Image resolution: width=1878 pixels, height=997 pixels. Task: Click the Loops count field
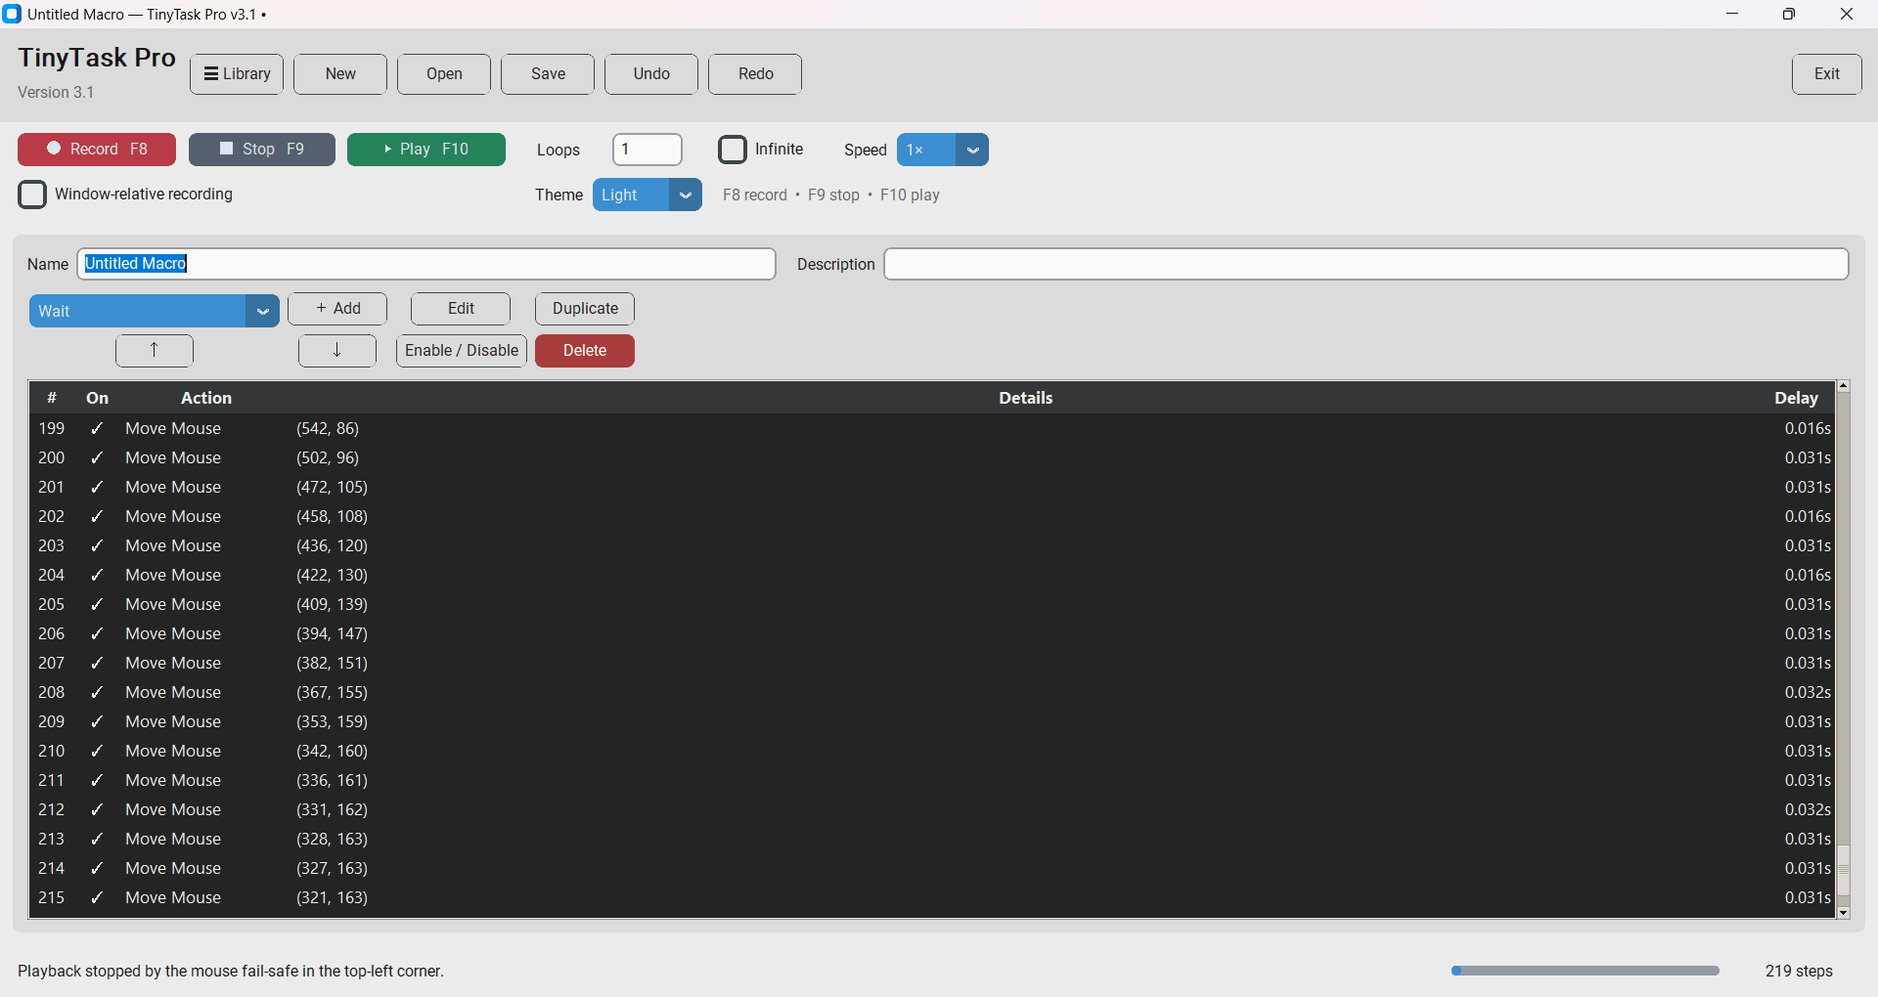point(648,150)
